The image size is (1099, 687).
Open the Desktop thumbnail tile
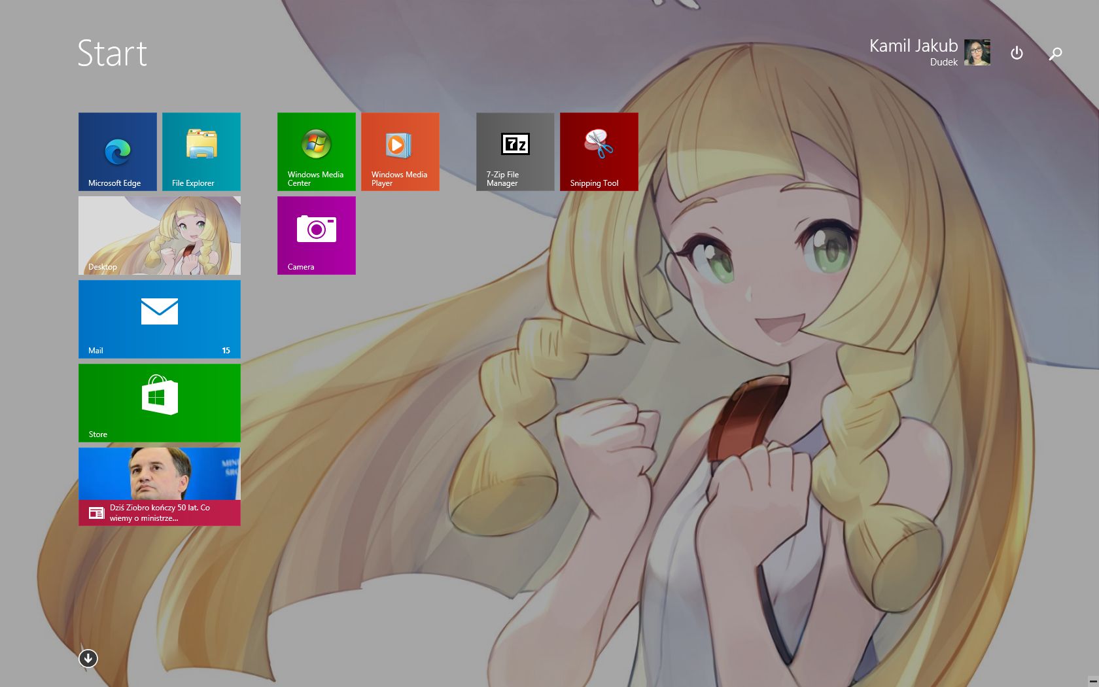tap(160, 236)
